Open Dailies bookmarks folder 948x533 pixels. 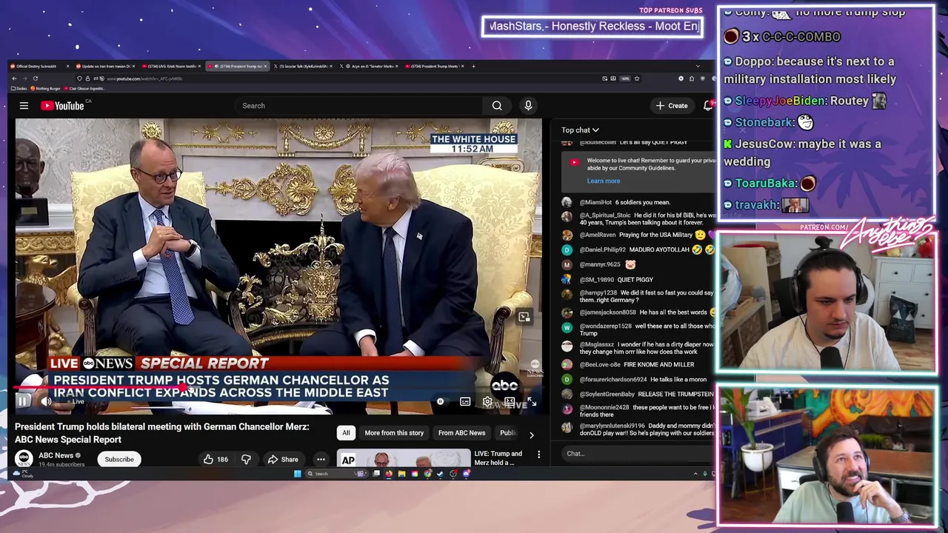[x=19, y=89]
